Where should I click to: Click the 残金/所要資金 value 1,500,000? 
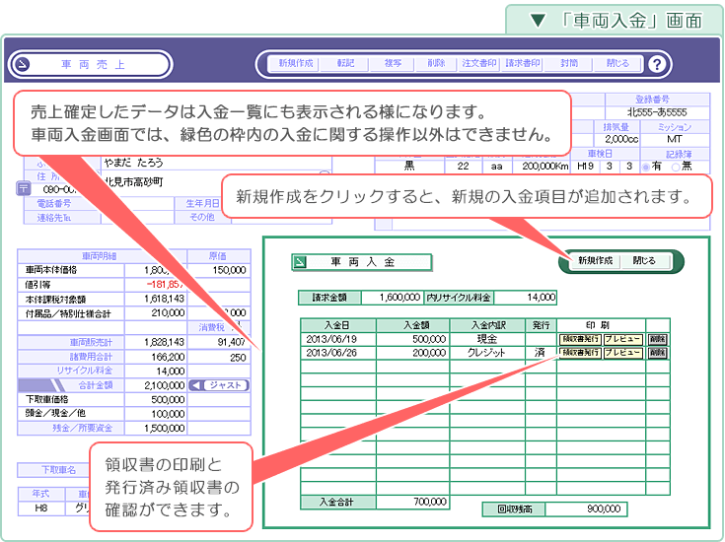156,429
